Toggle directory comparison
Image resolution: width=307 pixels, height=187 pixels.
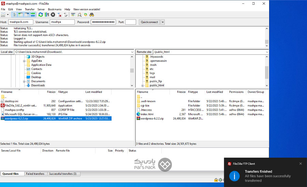pyautogui.click(x=79, y=15)
